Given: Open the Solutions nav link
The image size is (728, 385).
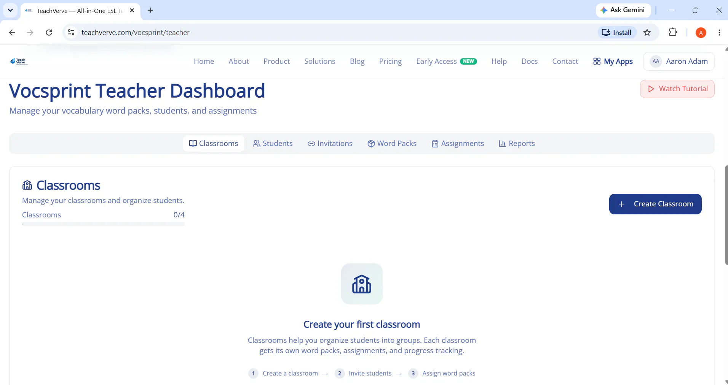Looking at the screenshot, I should (x=320, y=61).
